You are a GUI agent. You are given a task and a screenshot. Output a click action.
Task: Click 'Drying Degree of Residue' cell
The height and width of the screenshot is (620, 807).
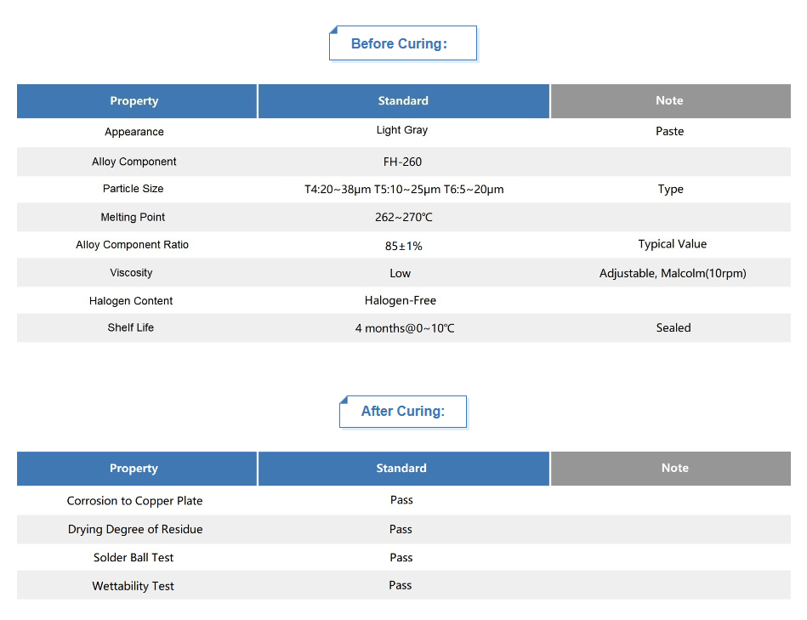click(135, 530)
